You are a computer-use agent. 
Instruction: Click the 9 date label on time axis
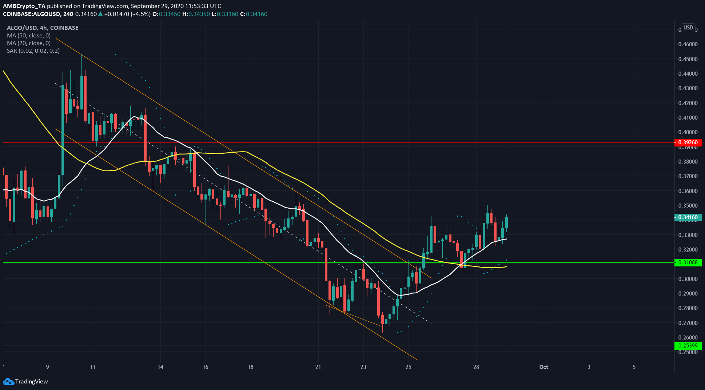pos(48,367)
